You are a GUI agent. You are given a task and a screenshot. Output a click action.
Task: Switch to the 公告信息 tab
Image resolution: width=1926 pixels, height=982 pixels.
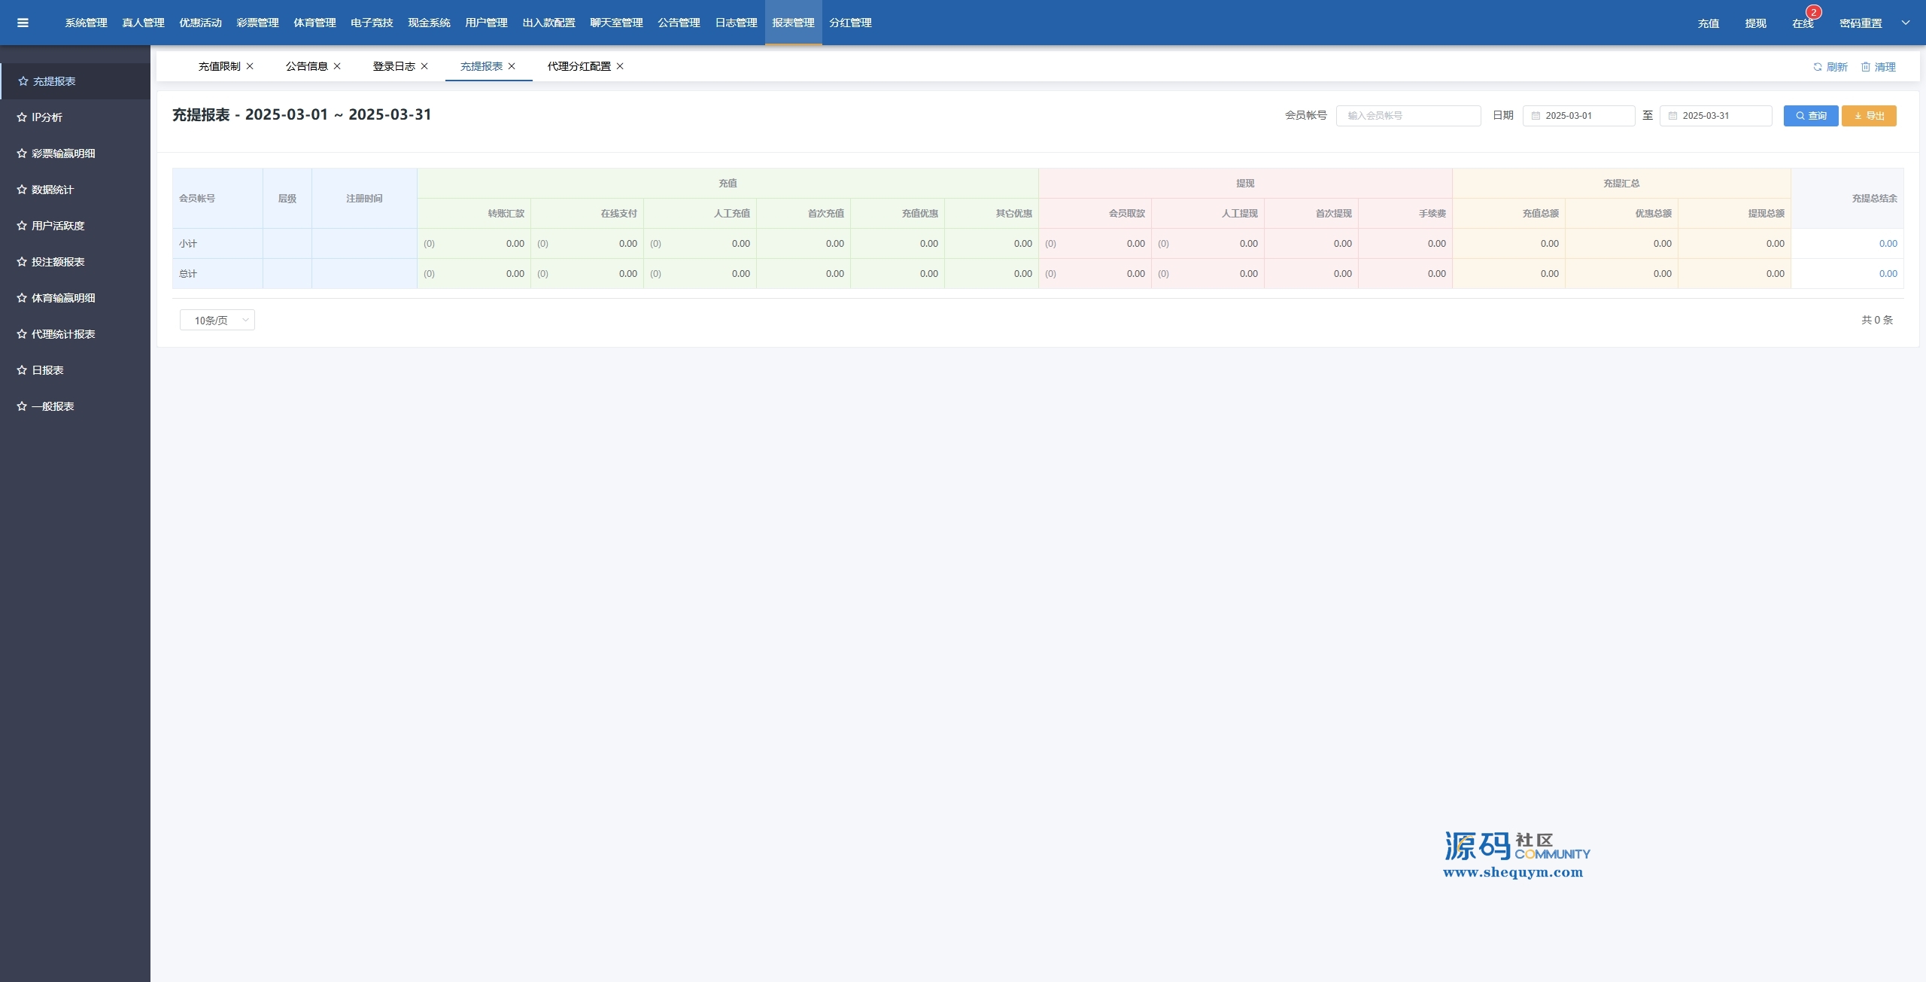307,66
